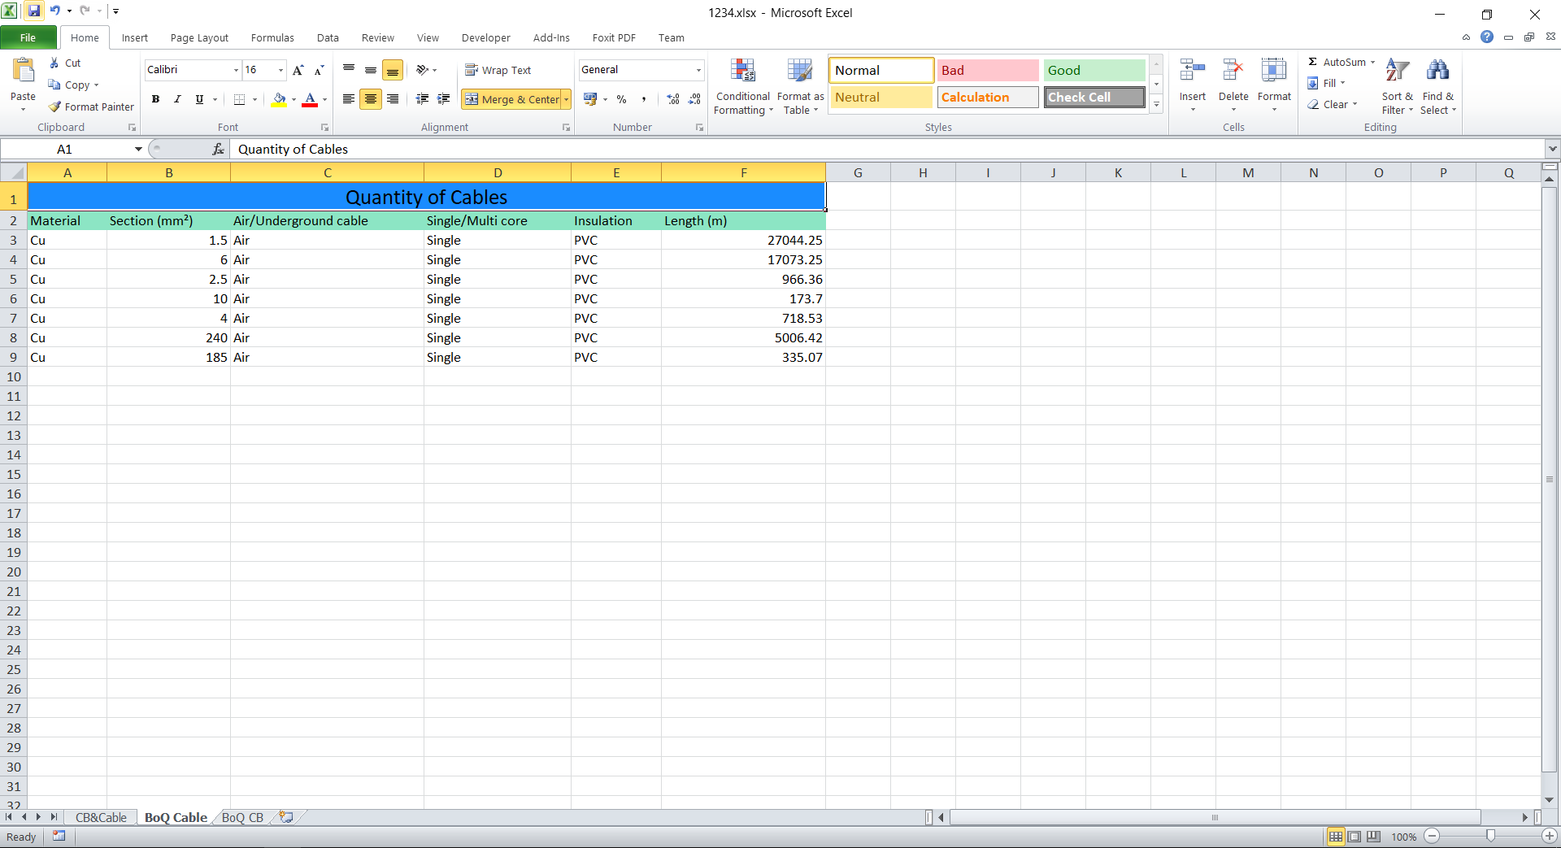Click Decrease Indent icon
The width and height of the screenshot is (1561, 848).
point(422,99)
